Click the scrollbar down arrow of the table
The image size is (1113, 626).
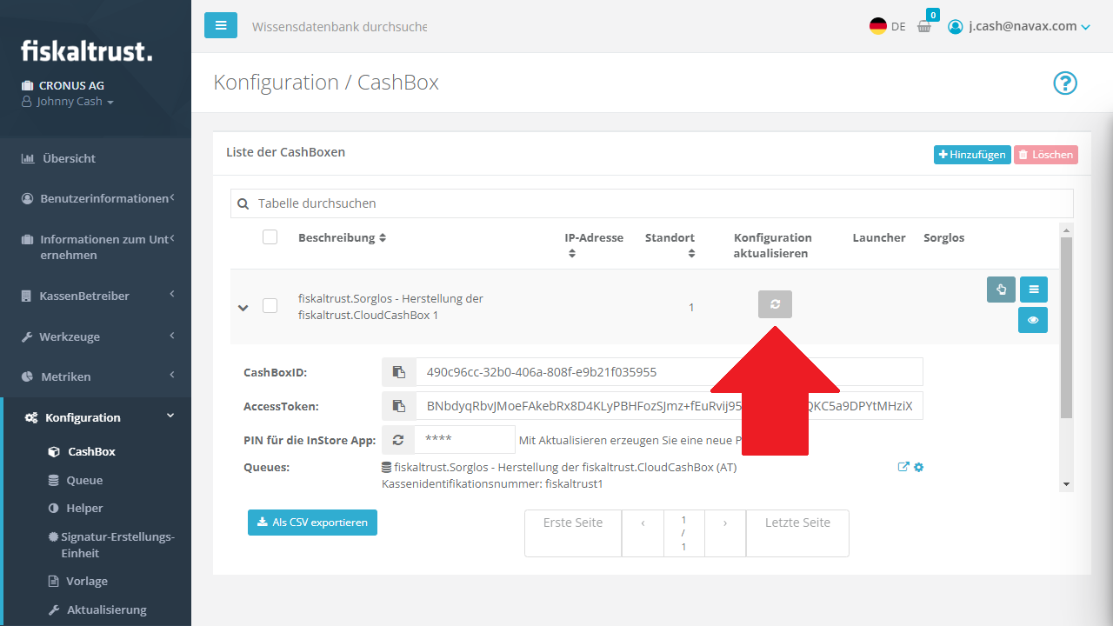[x=1067, y=484]
